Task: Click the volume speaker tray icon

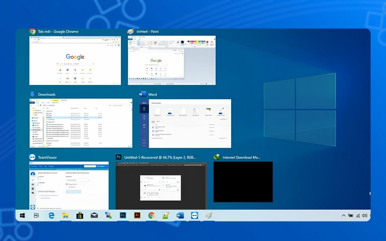Action: click(365, 216)
